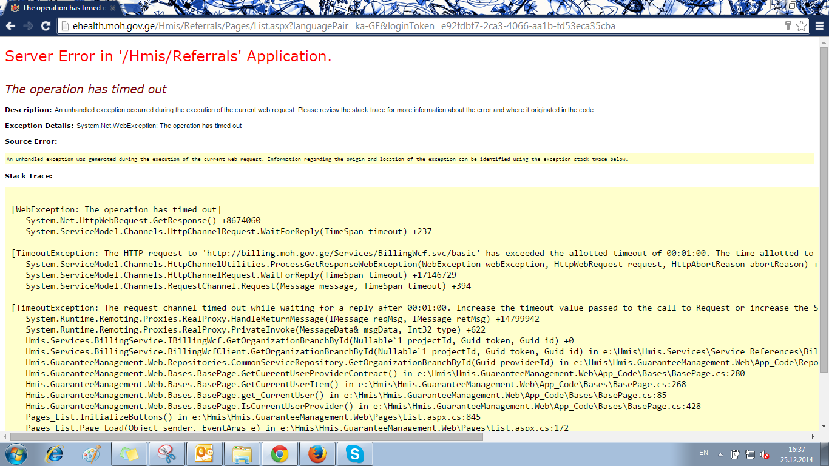Click the browser back arrow
829x466 pixels.
[10, 26]
